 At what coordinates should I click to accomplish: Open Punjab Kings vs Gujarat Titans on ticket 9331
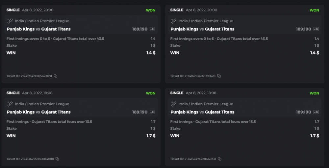(x=202, y=112)
